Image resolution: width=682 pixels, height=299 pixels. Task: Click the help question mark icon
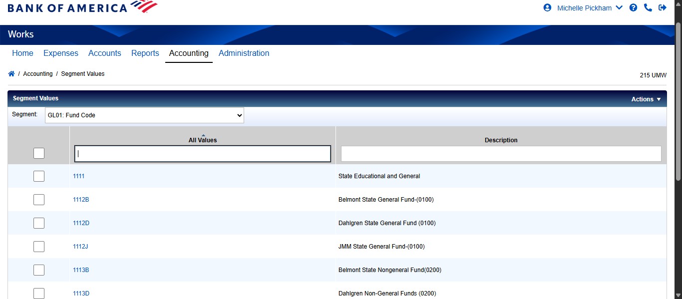(x=633, y=7)
